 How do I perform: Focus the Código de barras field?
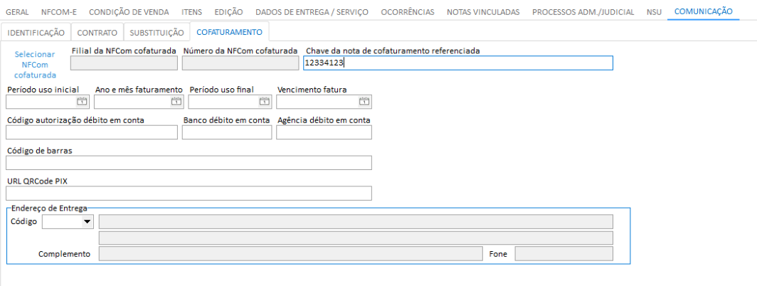189,163
